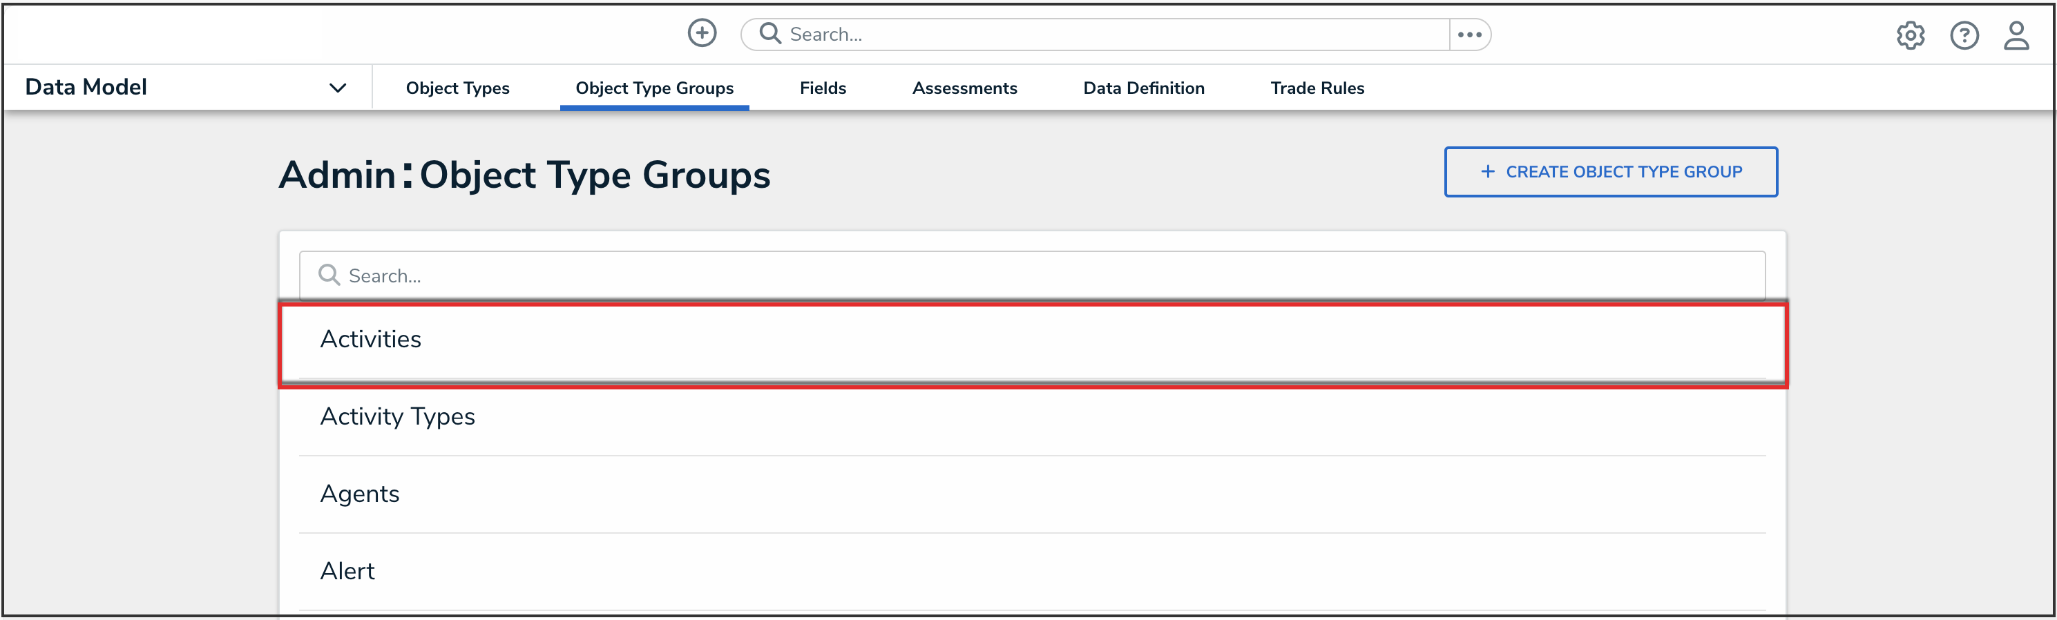The height and width of the screenshot is (620, 2057).
Task: Open the help question mark icon
Action: 1964,36
